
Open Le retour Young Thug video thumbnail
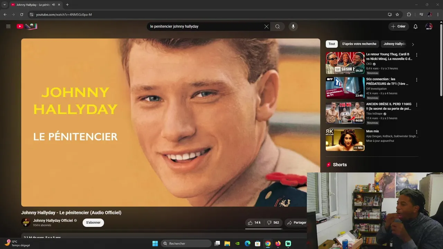pos(345,63)
